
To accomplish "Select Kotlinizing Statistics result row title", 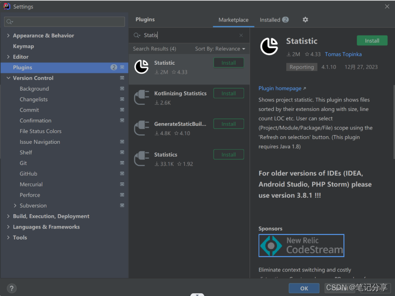I will point(180,93).
